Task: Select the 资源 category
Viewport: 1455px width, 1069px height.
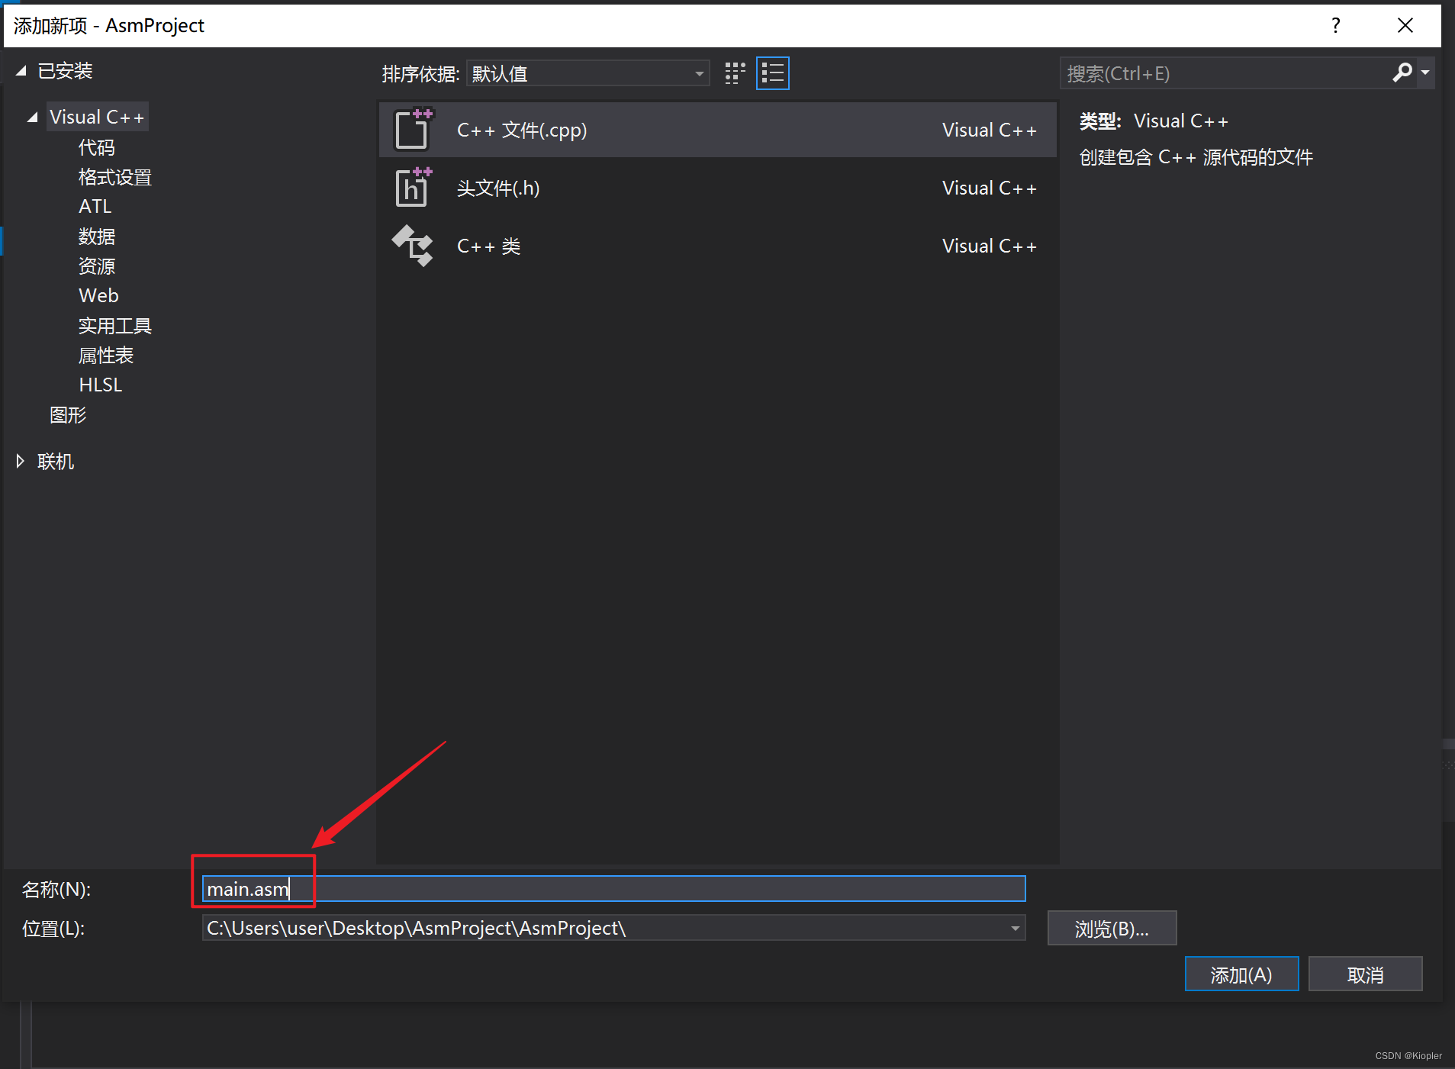Action: tap(97, 266)
